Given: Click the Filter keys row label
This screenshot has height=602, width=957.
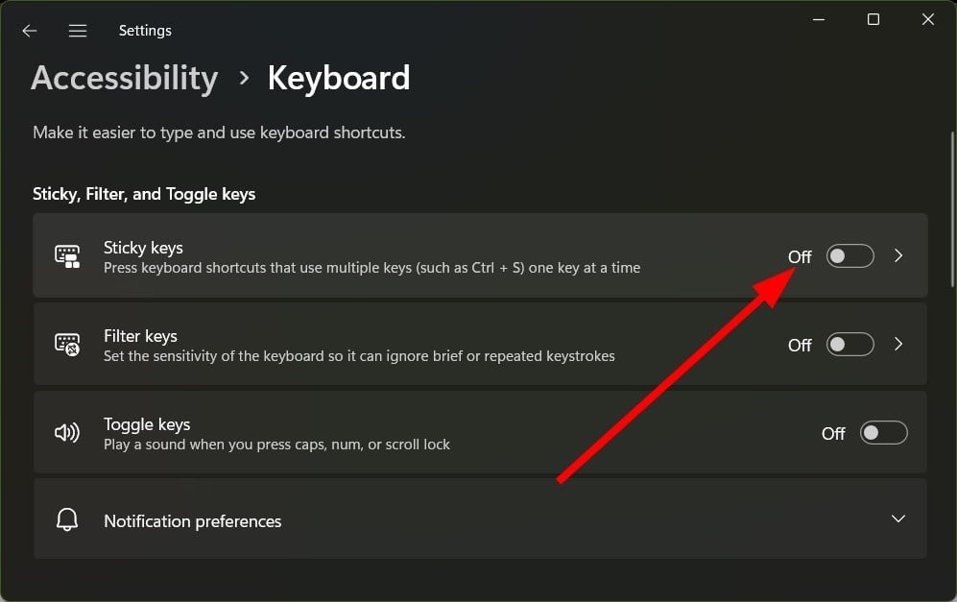Looking at the screenshot, I should 140,336.
